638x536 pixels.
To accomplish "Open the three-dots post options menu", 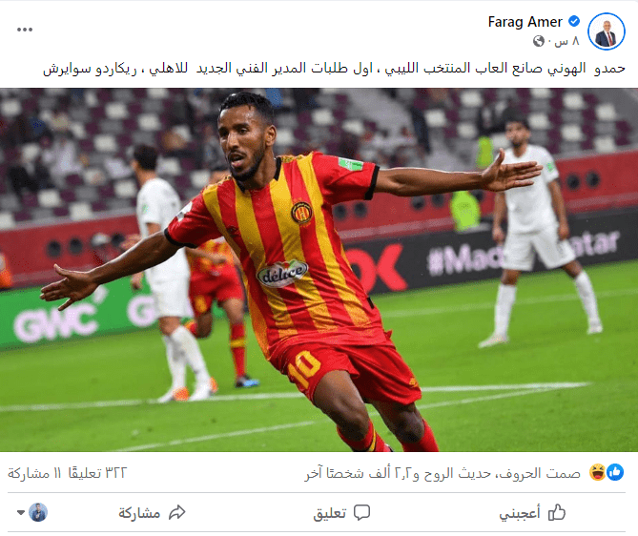I will click(25, 30).
